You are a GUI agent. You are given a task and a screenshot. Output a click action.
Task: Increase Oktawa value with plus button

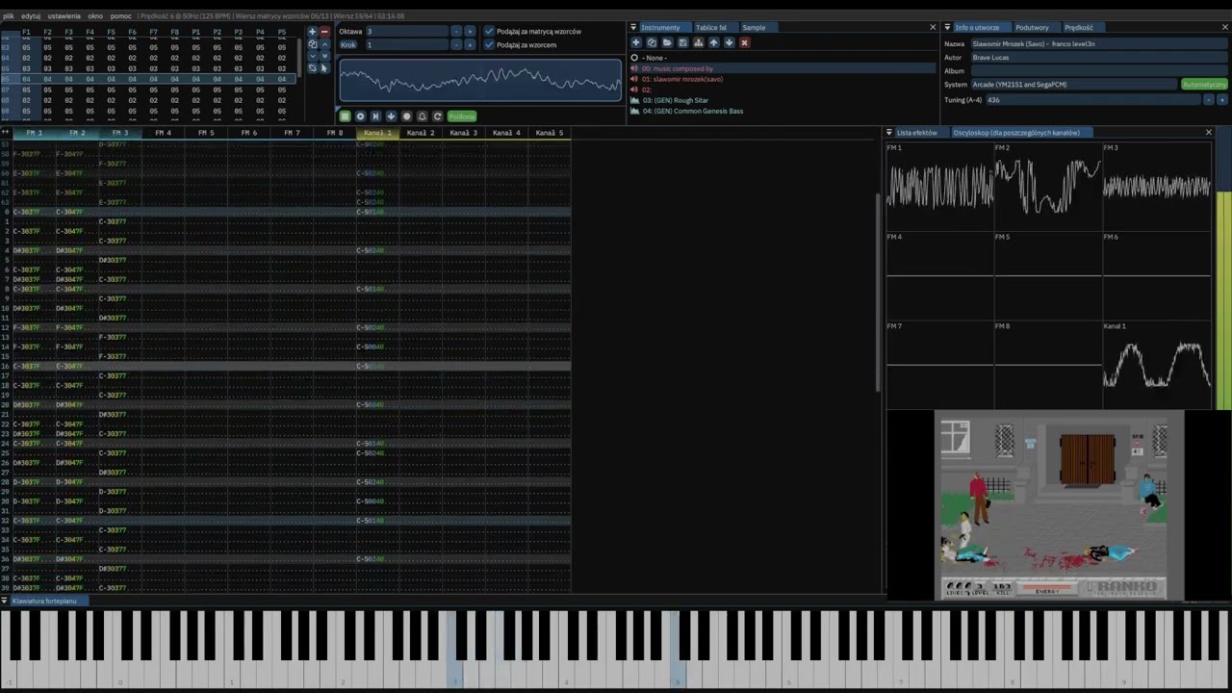point(470,31)
